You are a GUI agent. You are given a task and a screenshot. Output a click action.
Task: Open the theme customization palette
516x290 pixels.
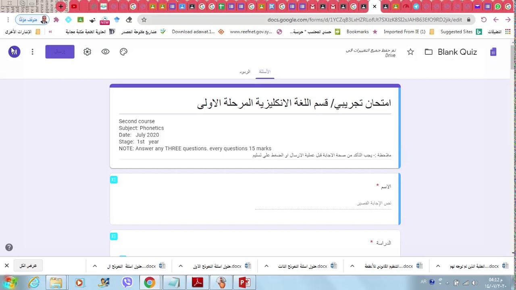[124, 52]
